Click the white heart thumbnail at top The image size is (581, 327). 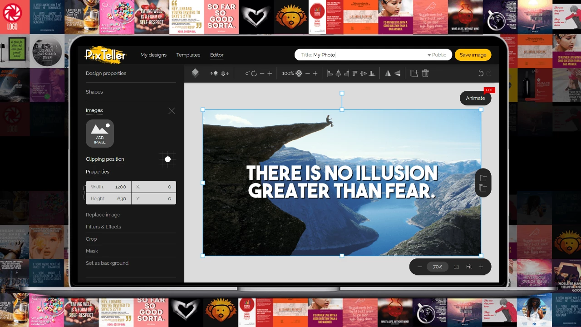(256, 17)
